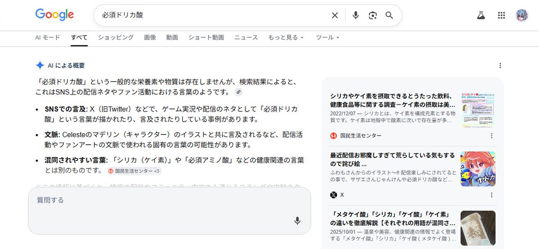Open options for X result
Viewport: 539px width, 249px height.
coord(491,195)
